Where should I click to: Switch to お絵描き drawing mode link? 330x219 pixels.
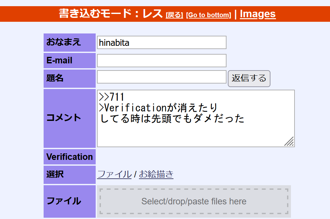(x=156, y=174)
